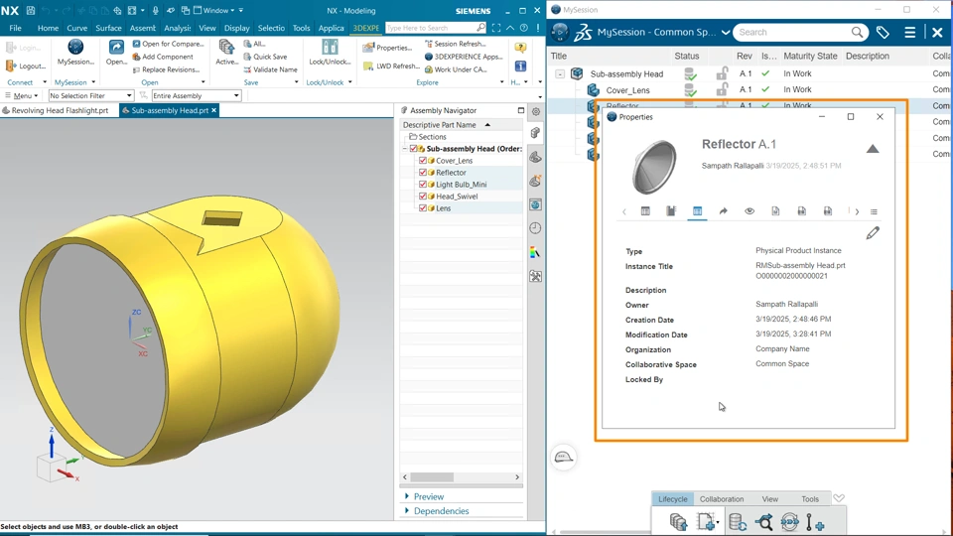Select the highlighted properties table tab icon
The height and width of the screenshot is (536, 953).
click(x=697, y=211)
